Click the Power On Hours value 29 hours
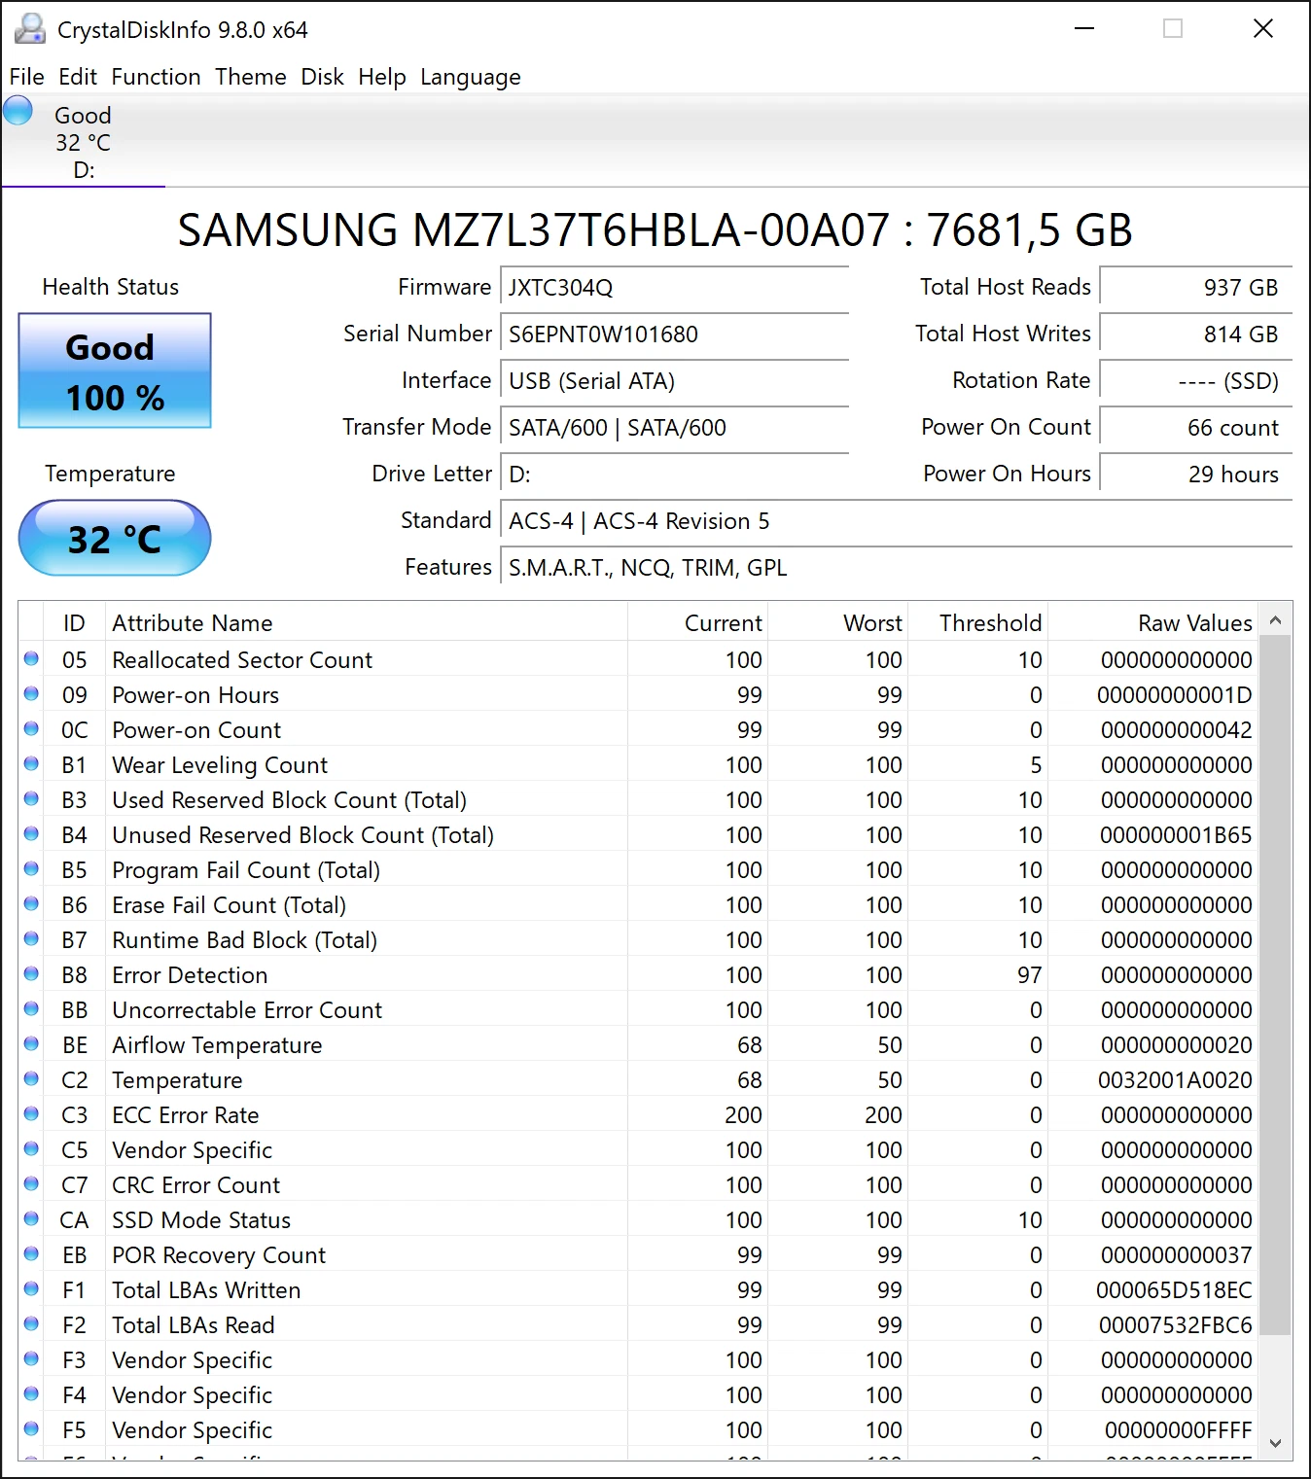The image size is (1311, 1479). tap(1195, 474)
